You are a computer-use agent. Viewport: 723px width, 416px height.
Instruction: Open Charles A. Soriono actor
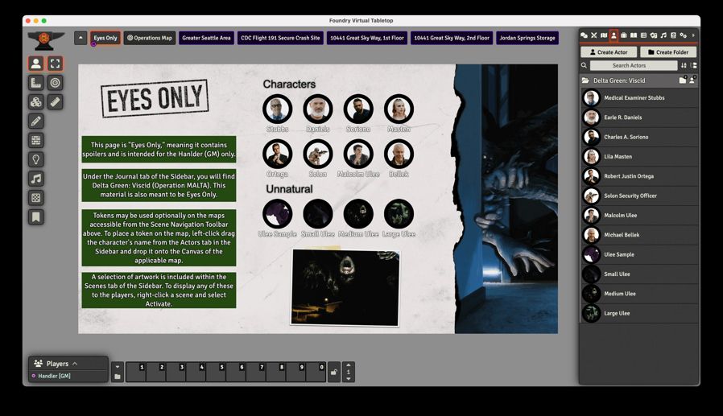tap(638, 137)
